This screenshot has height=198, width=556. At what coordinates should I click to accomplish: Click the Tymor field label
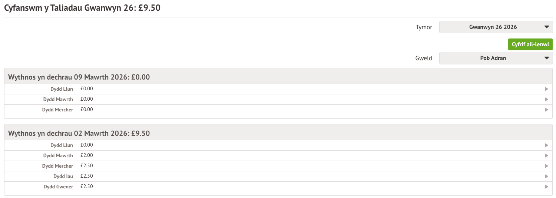(424, 27)
